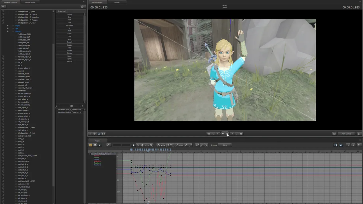Toggle the second magnet frame snap icon

[341, 145]
